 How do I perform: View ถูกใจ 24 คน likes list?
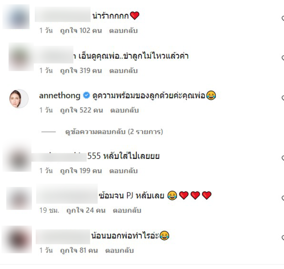click(86, 210)
